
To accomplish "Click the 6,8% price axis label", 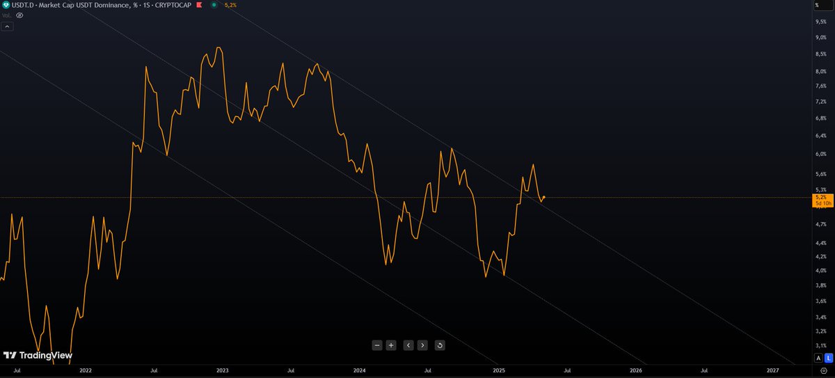I will pos(820,118).
